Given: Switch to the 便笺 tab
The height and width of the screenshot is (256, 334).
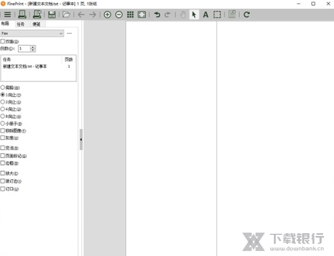Looking at the screenshot, I should [36, 24].
